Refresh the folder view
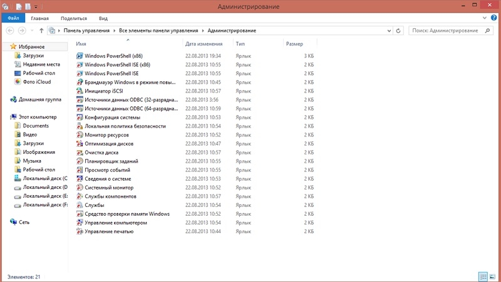 398,31
